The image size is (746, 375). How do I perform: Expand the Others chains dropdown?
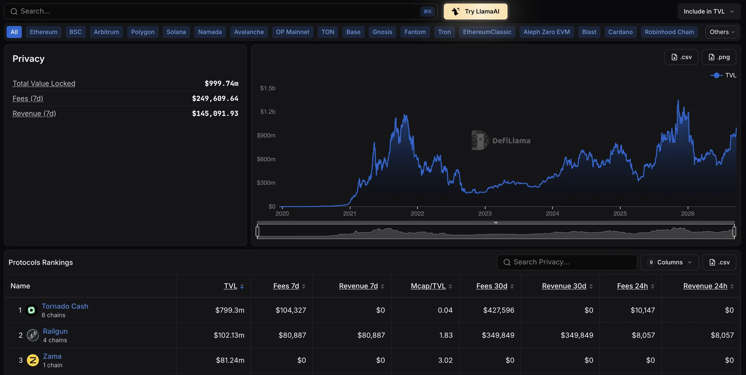pos(722,32)
